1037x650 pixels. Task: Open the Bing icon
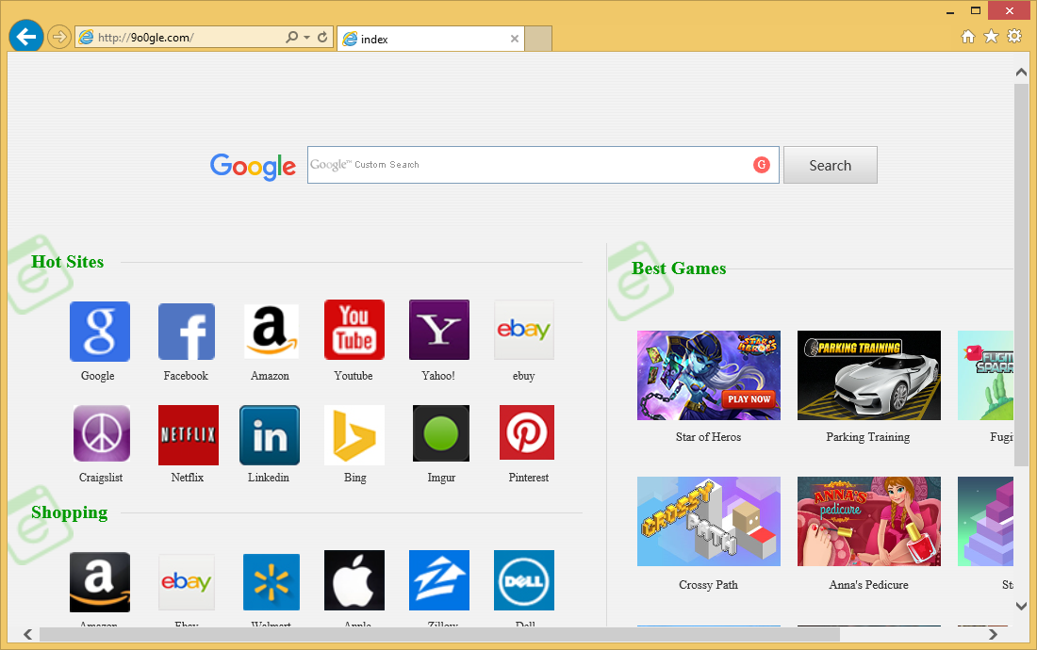click(x=354, y=435)
